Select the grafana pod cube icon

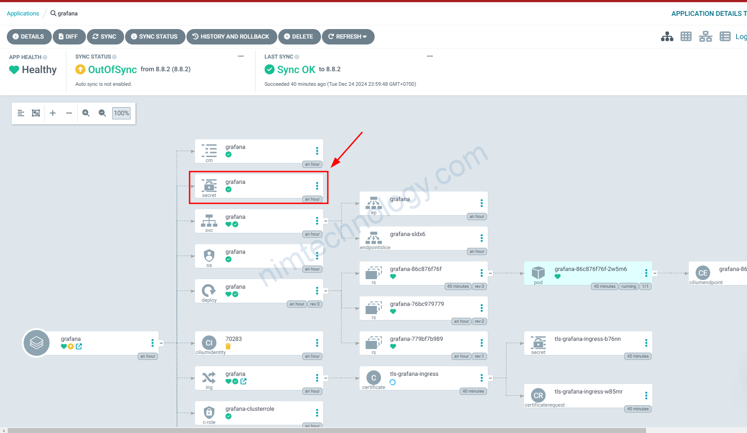538,273
